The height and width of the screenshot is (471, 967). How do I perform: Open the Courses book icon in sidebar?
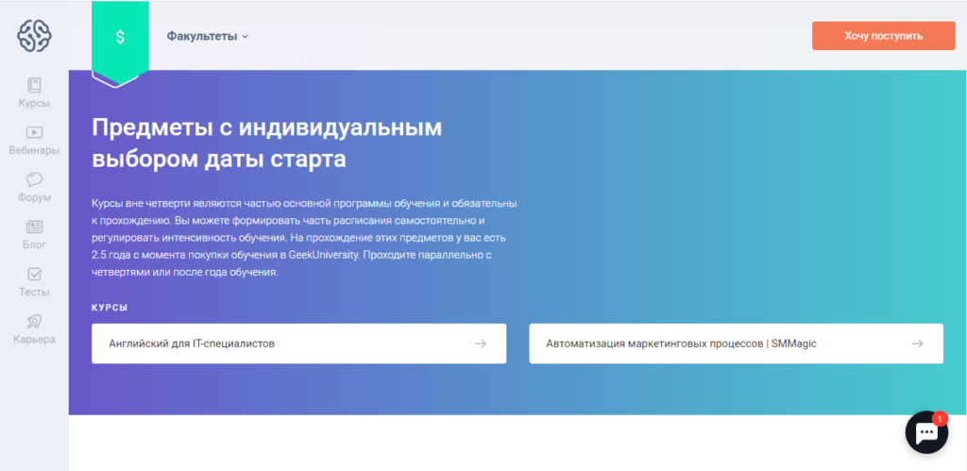pyautogui.click(x=34, y=85)
